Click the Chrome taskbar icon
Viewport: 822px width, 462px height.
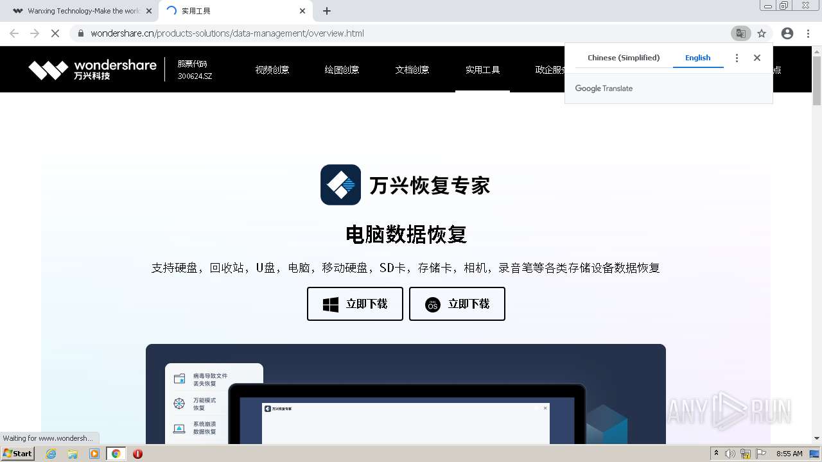(116, 454)
